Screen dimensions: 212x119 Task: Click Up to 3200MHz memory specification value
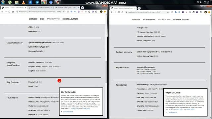(x=166, y=52)
